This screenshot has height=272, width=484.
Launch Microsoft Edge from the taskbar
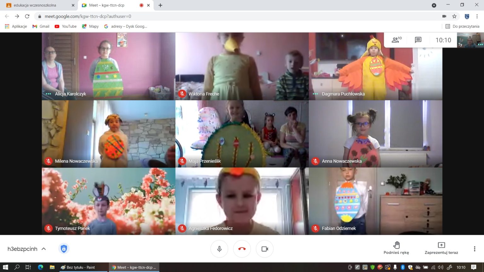tap(40, 267)
